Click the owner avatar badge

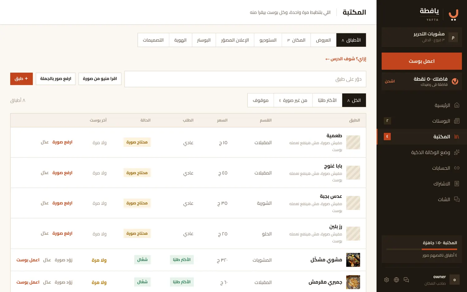[454, 280]
